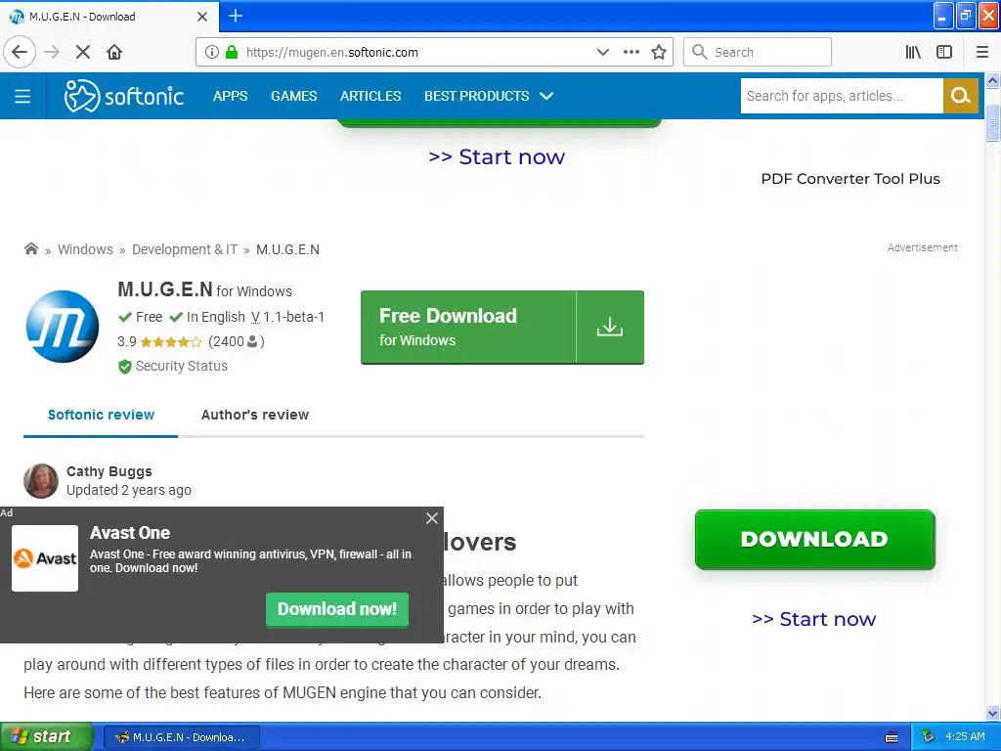1001x751 pixels.
Task: Open the browser home page icon
Action: tap(114, 52)
